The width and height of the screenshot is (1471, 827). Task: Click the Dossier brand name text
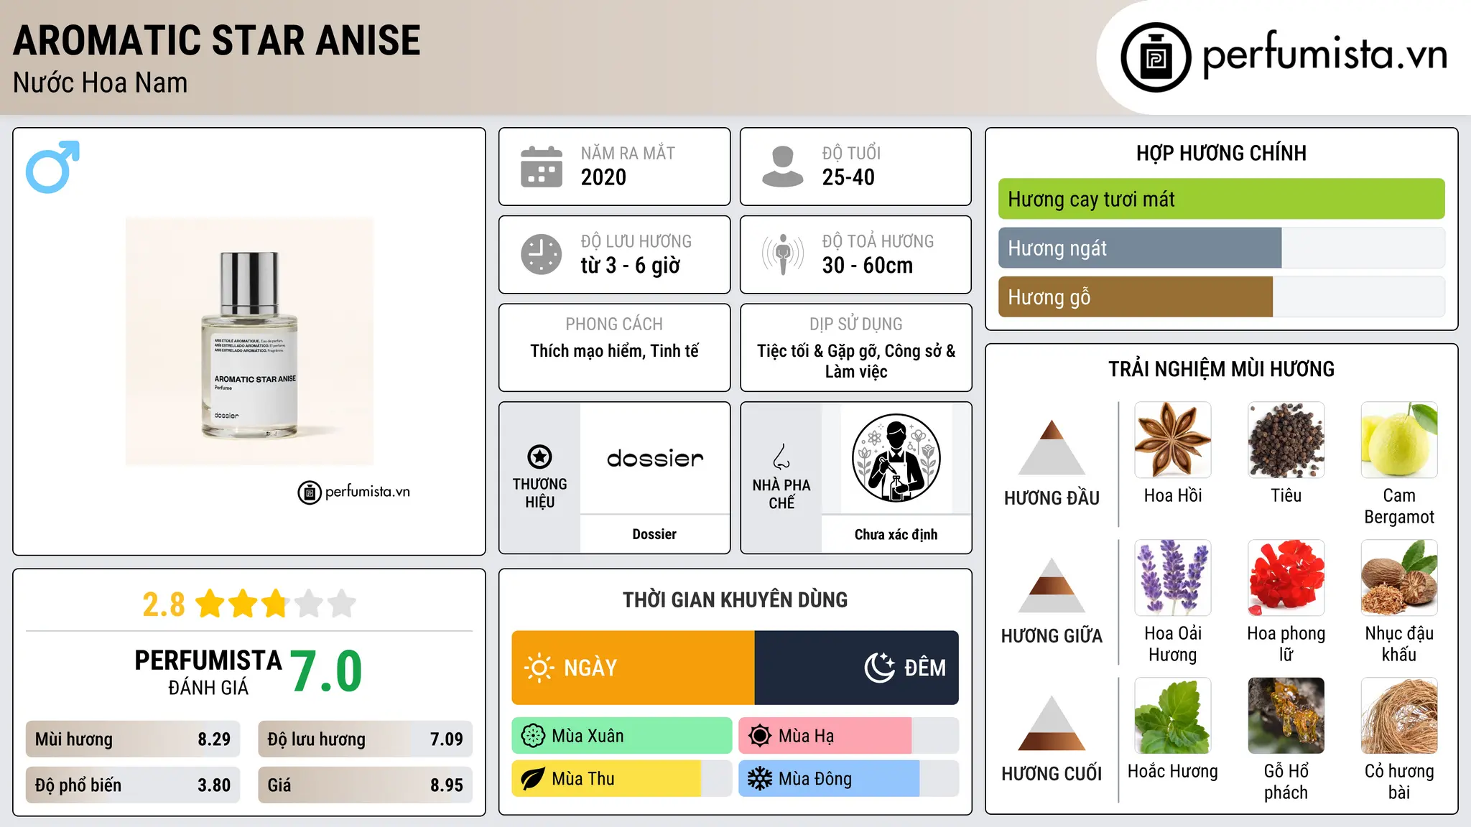coord(654,534)
